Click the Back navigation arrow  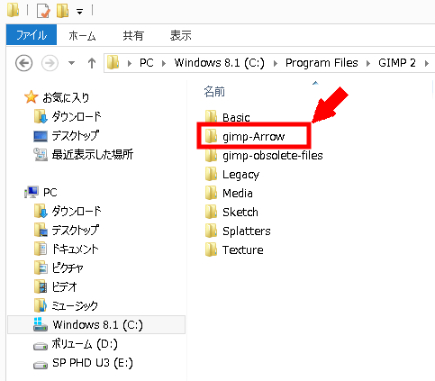[23, 63]
